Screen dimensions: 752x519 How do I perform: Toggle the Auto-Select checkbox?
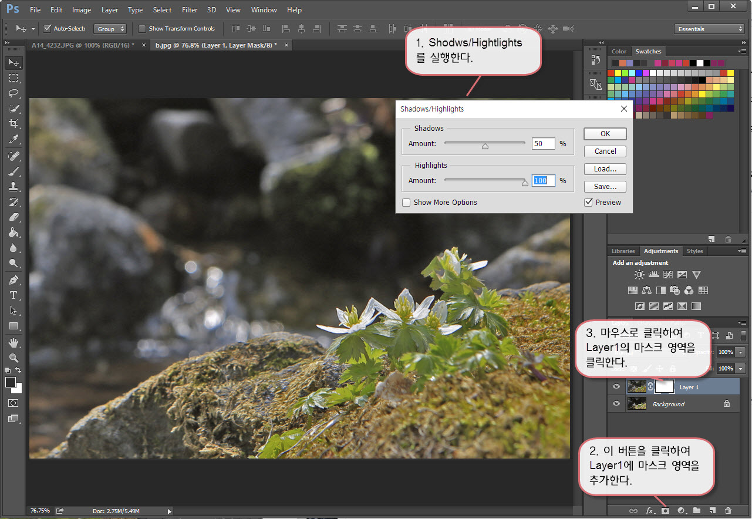pyautogui.click(x=48, y=28)
